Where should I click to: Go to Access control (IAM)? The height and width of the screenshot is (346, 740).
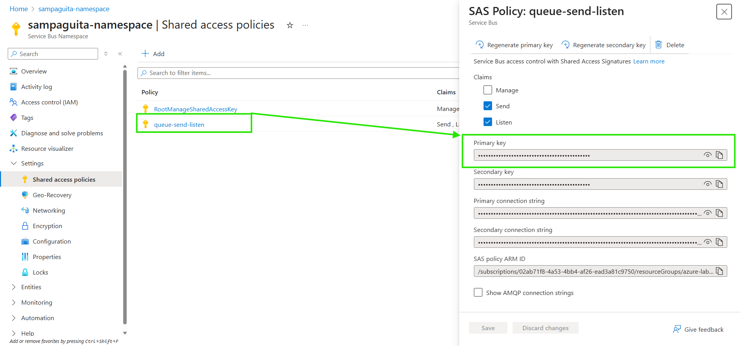click(x=49, y=102)
